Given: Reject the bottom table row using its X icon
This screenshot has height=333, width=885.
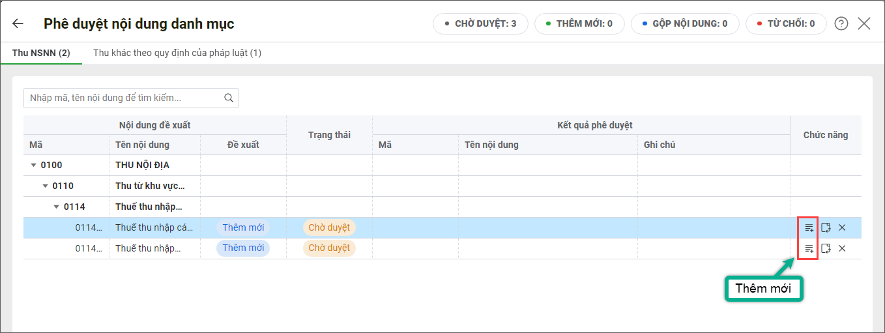Looking at the screenshot, I should [842, 248].
